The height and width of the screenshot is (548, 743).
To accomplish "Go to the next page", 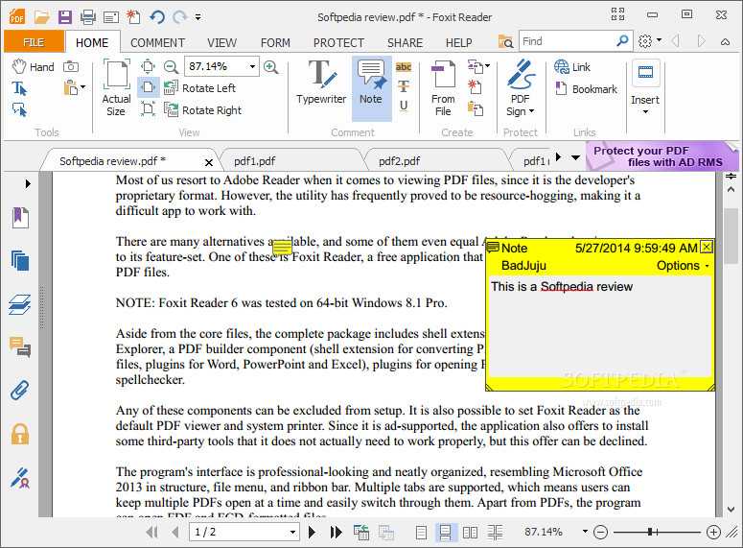I will 312,532.
